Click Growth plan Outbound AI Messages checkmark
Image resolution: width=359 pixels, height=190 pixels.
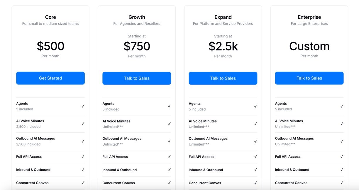[169, 141]
